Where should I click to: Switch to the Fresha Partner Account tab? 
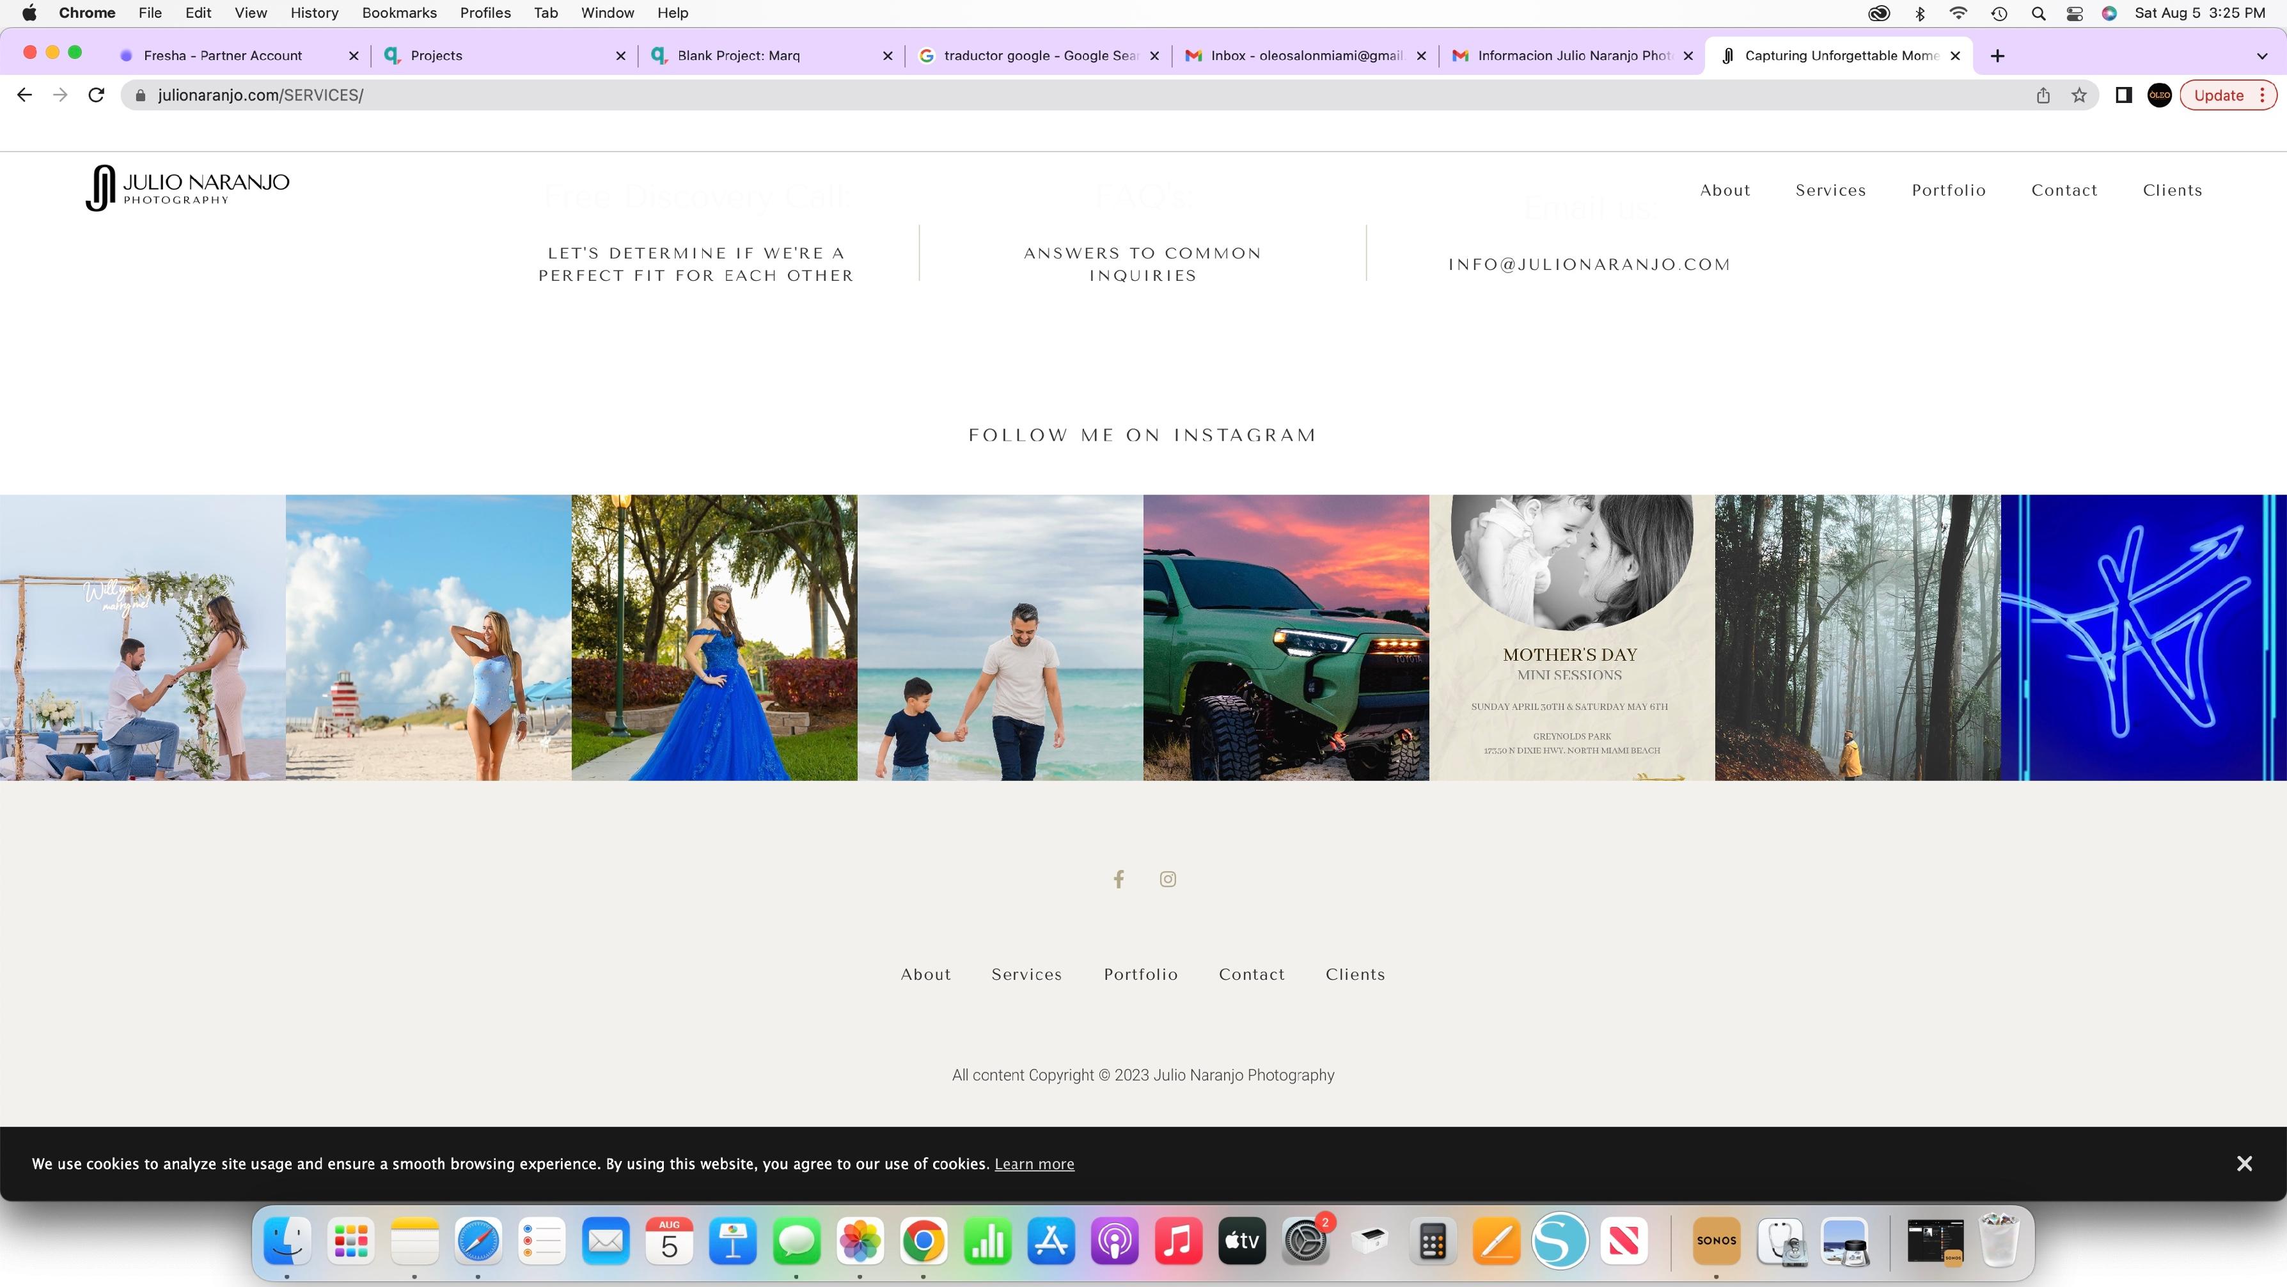click(223, 55)
